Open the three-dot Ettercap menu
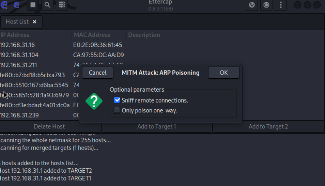 click(x=280, y=5)
